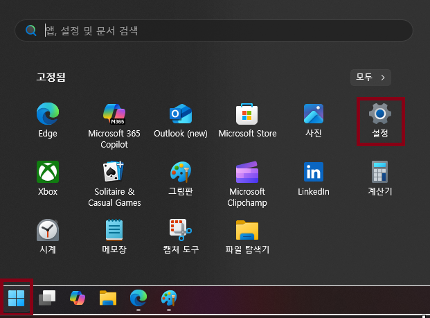Open 그림판 (Paint) in pinned apps
Image resolution: width=430 pixels, height=318 pixels.
pyautogui.click(x=181, y=178)
